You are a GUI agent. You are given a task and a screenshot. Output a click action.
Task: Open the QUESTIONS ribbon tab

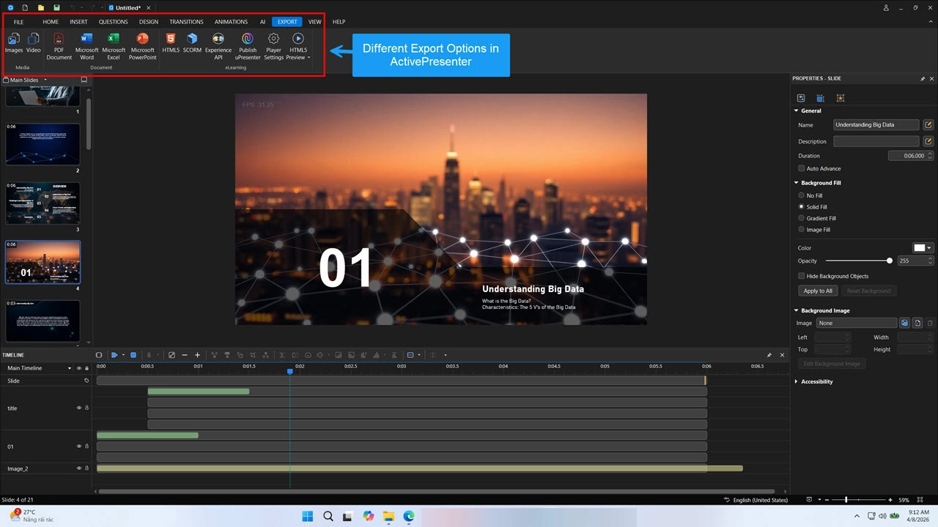[x=113, y=21]
